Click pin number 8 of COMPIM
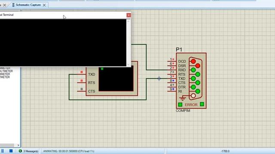Viewport: 275px width, 154px height. [x=171, y=81]
